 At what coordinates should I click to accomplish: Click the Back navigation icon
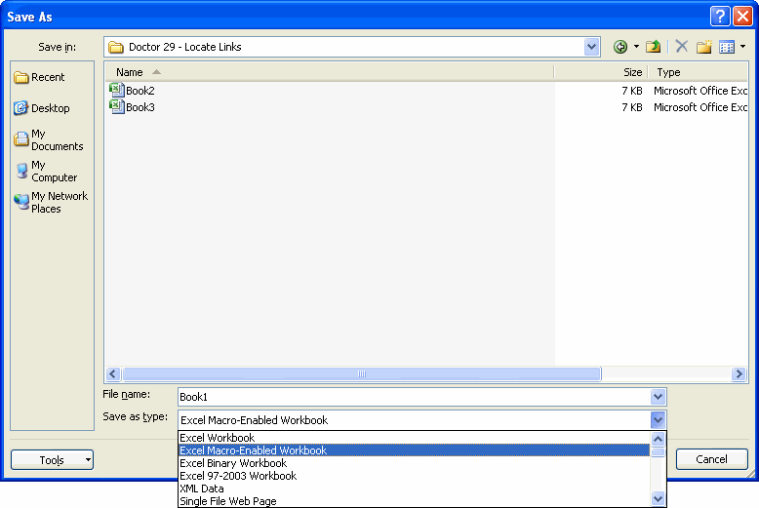[x=620, y=47]
